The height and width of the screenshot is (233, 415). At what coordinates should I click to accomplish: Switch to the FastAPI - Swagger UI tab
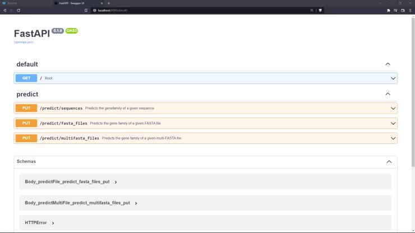coord(79,3)
